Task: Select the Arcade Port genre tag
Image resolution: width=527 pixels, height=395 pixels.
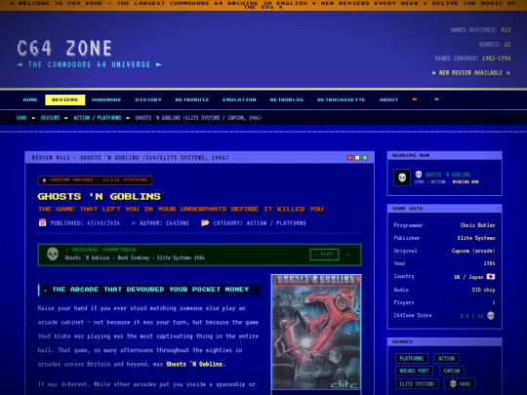Action: point(414,371)
